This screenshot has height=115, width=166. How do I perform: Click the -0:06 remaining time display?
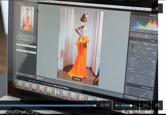click(x=104, y=105)
